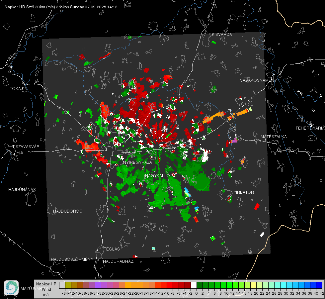This screenshot has width=325, height=299.
Task: Click the radar title text with date 07-09-2025
Action: coord(61,7)
